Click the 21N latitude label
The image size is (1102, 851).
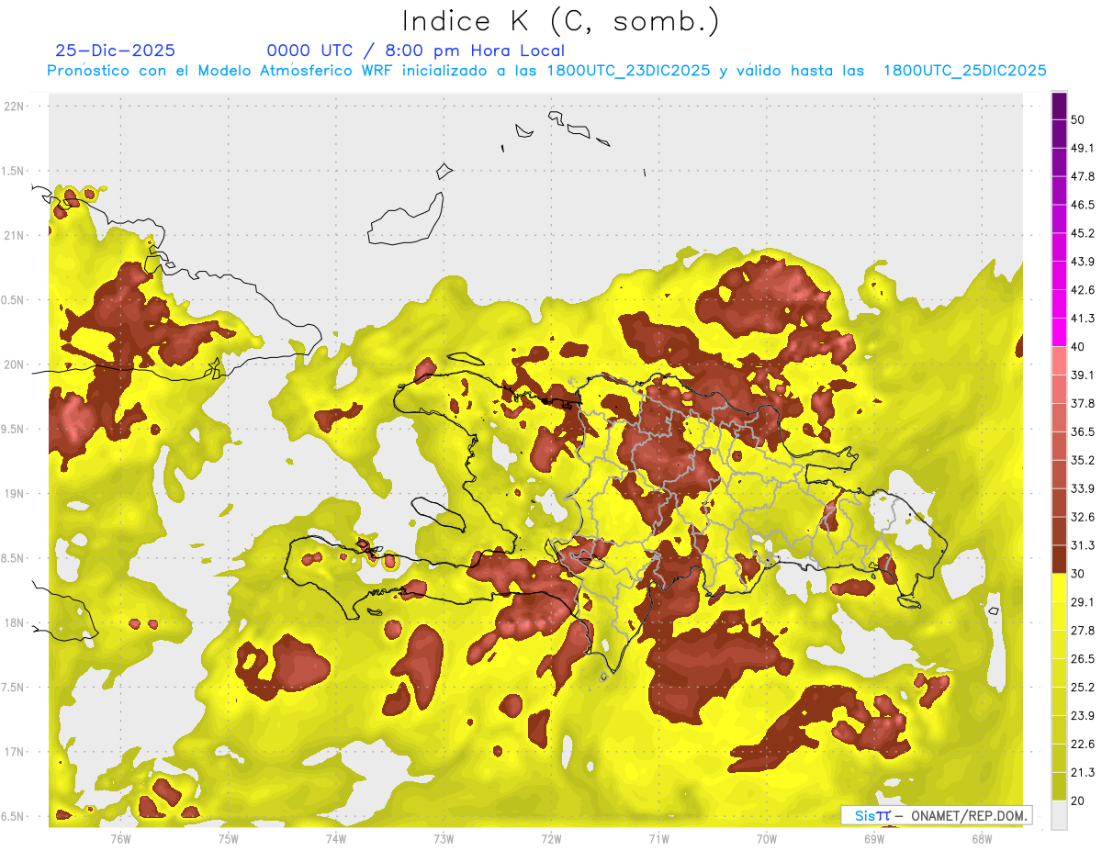pyautogui.click(x=13, y=236)
